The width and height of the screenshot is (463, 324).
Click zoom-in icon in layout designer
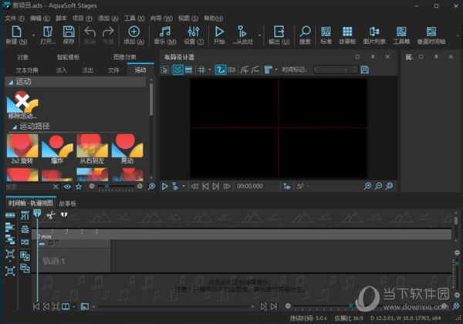pos(367,186)
